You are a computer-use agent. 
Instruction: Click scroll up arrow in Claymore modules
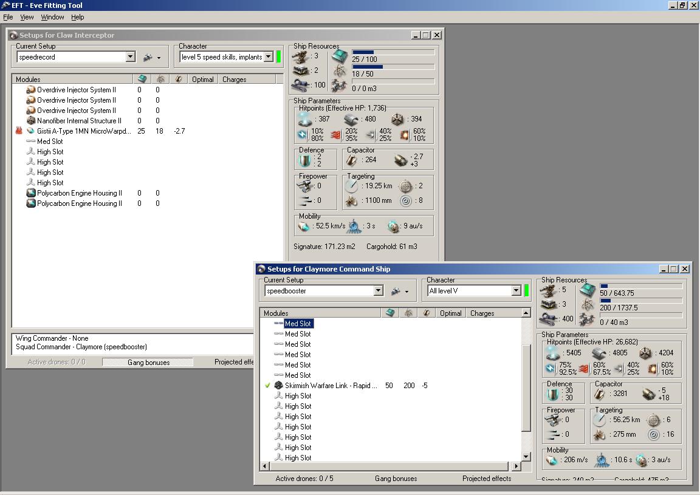526,313
